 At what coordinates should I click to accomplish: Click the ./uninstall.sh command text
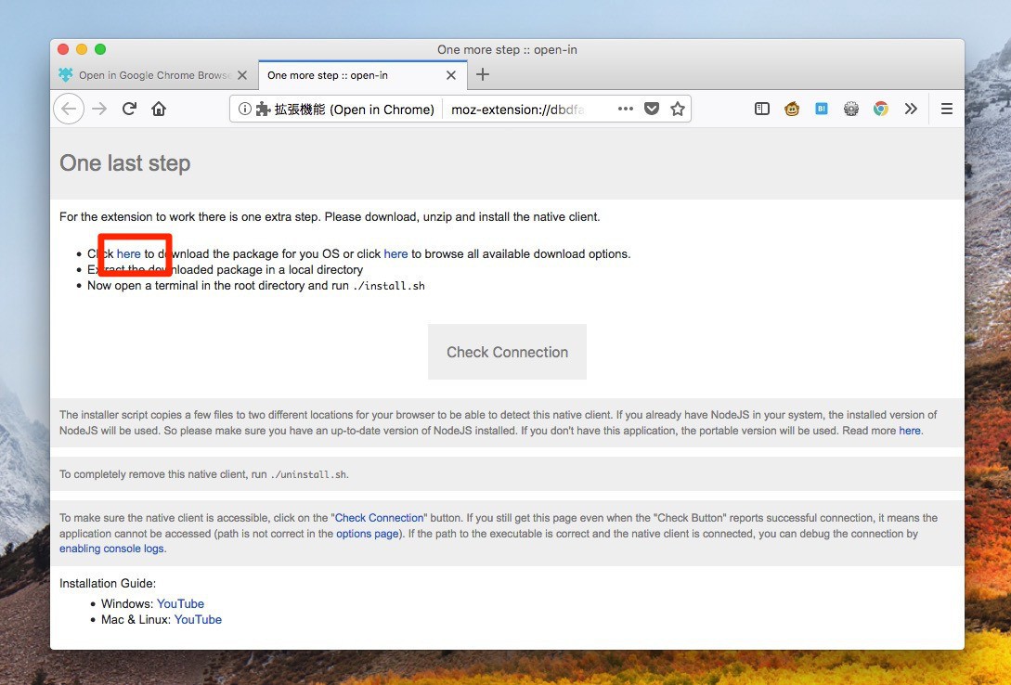(x=308, y=474)
